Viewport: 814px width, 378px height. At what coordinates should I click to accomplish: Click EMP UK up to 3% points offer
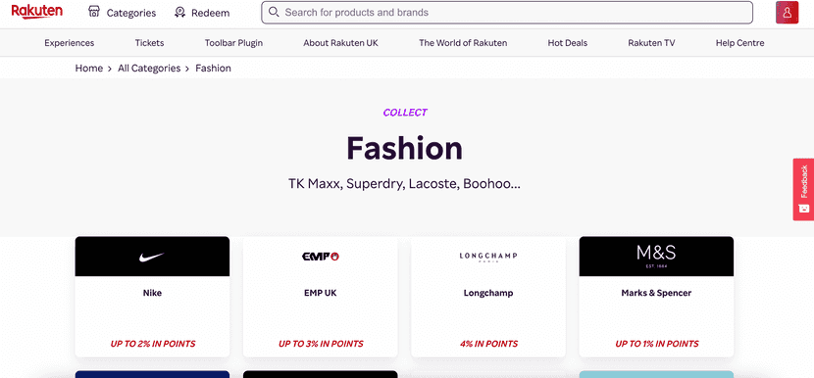321,344
